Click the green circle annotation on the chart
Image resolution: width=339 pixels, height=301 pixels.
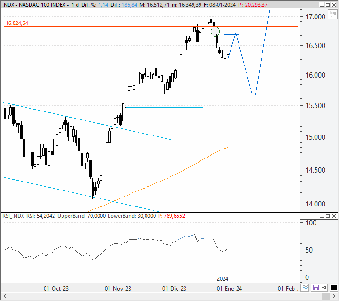pyautogui.click(x=216, y=32)
